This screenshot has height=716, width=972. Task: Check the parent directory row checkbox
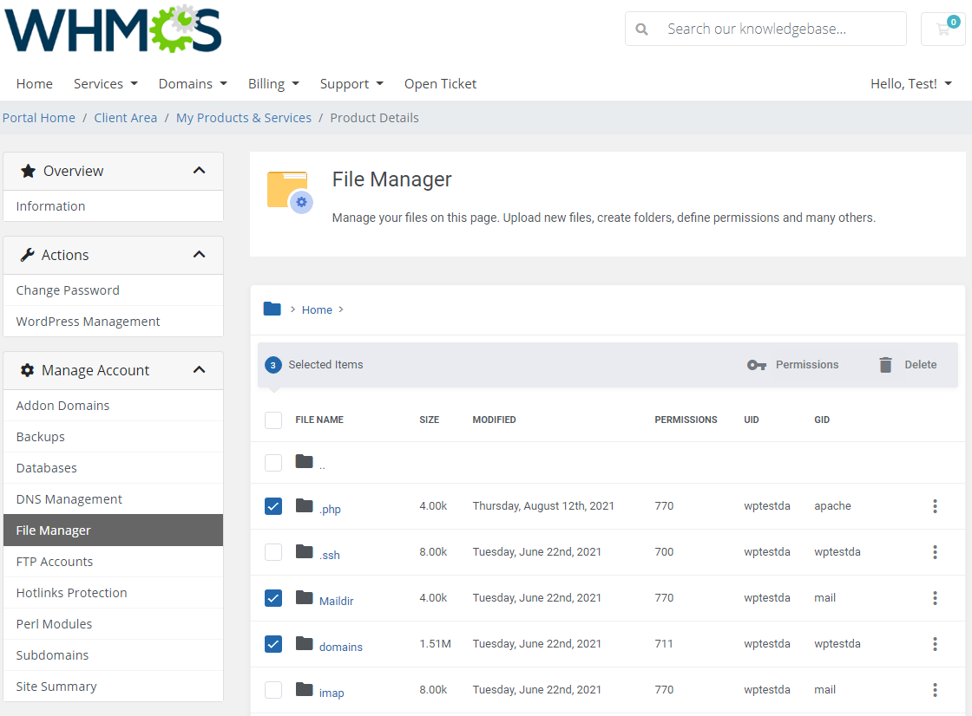tap(273, 463)
